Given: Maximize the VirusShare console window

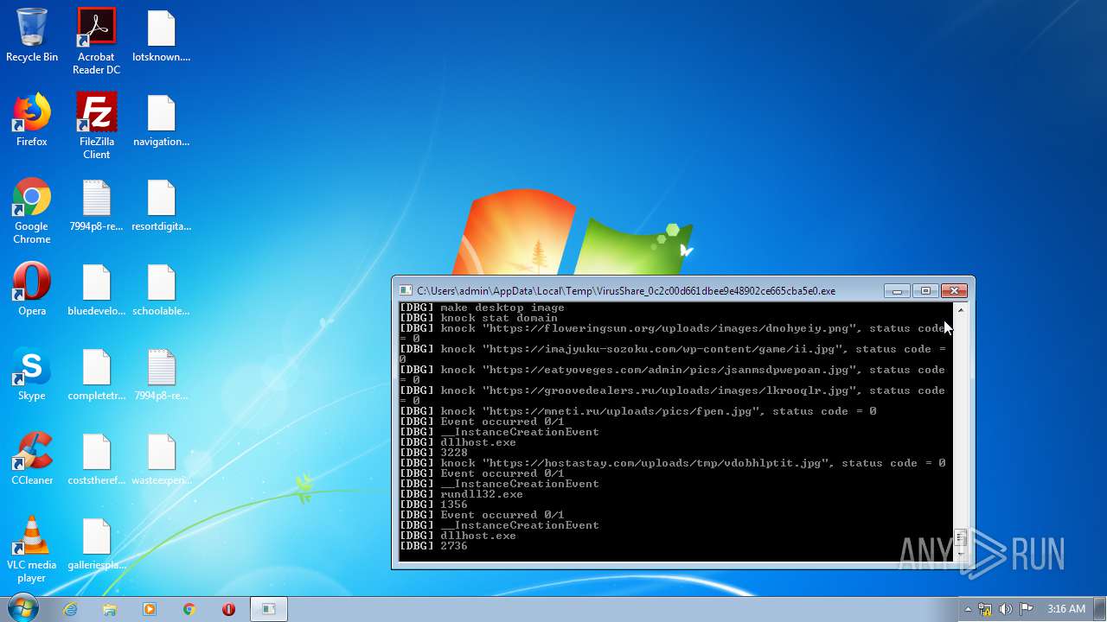Looking at the screenshot, I should click(925, 291).
